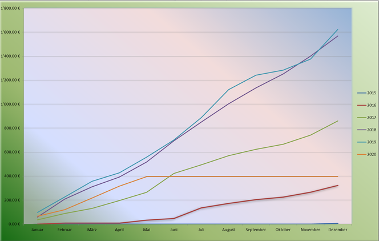Select the 2019 line's August data point
This screenshot has height=241, width=379.
click(x=228, y=90)
